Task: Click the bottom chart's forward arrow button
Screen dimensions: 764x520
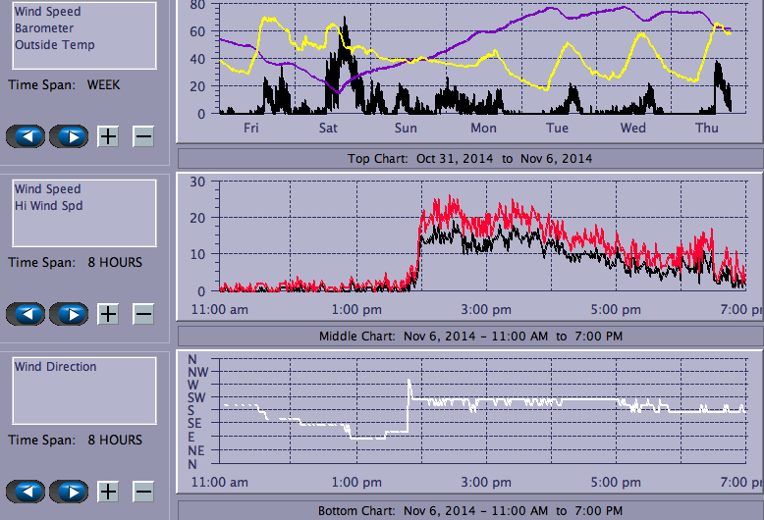Action: pos(69,492)
